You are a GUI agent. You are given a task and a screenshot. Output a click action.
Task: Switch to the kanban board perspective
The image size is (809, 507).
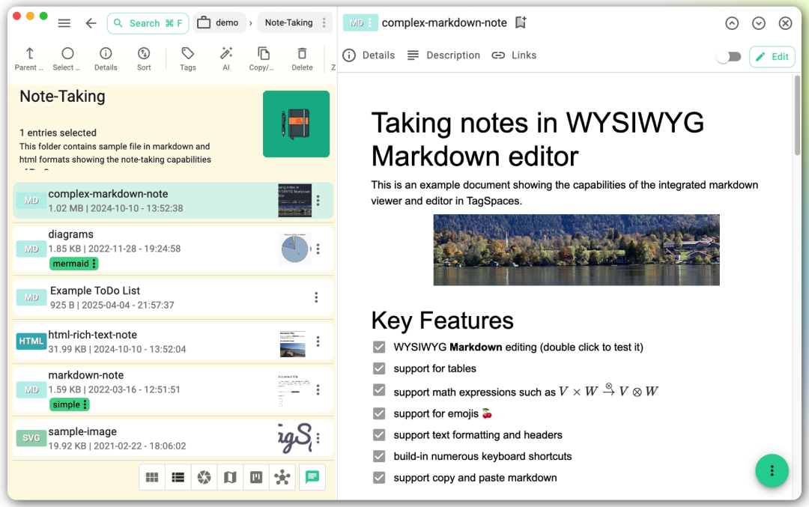[x=256, y=477]
